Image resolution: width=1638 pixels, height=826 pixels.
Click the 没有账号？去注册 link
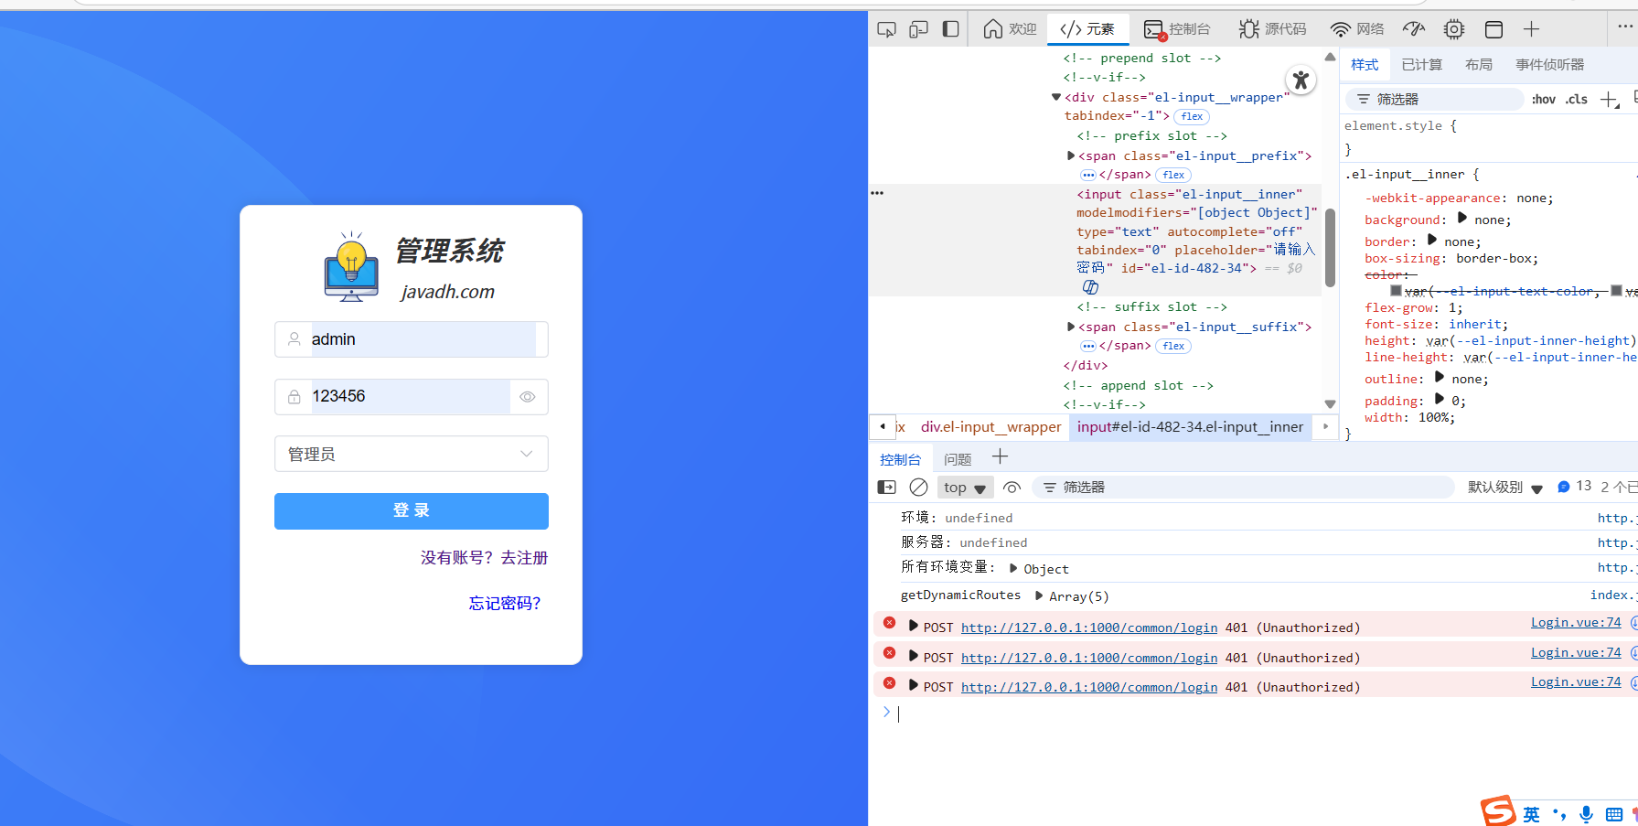click(x=484, y=558)
